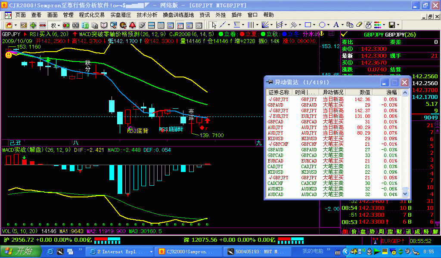Select the GBPAUD 大笔主买 row in radar

point(334,105)
